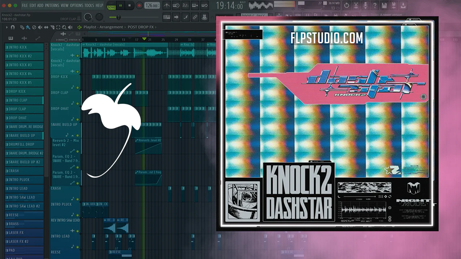Open the playlist options arrow
This screenshot has width=461, height=259.
tap(7, 27)
